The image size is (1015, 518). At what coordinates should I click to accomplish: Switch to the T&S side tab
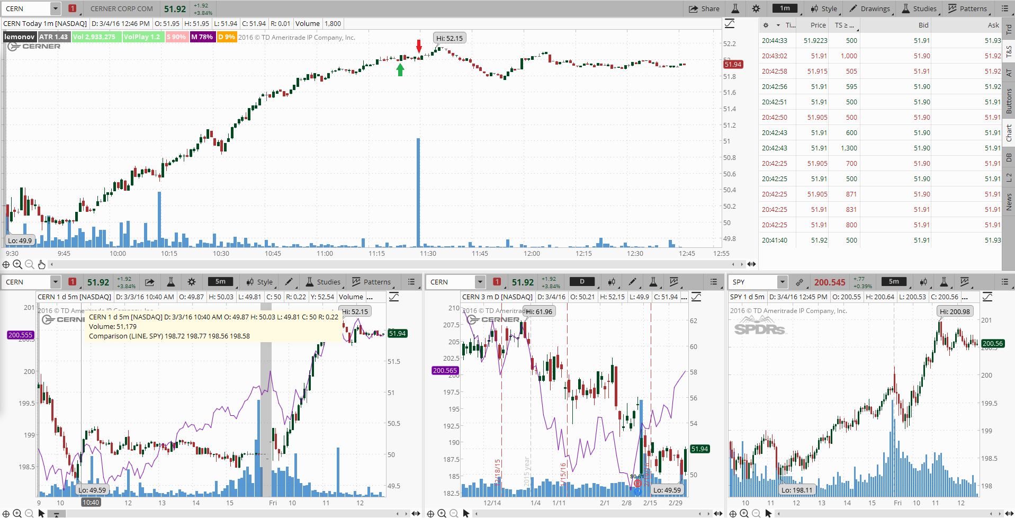pyautogui.click(x=1009, y=51)
